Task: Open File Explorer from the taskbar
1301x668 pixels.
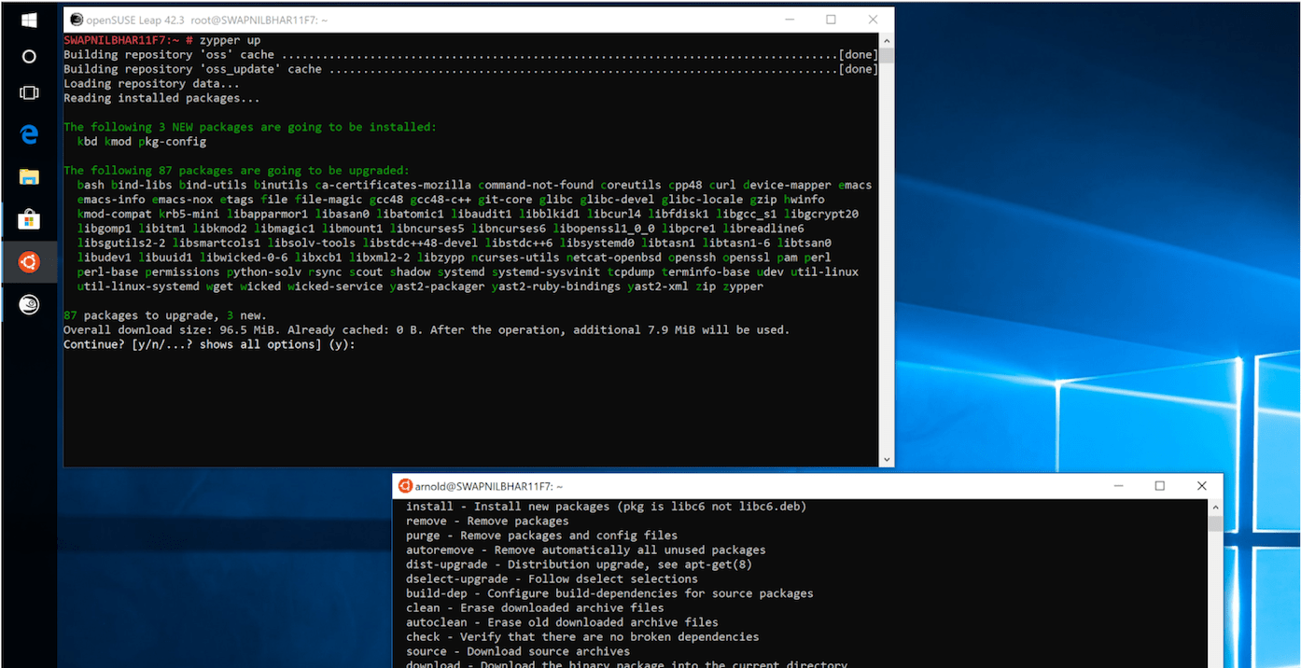Action: (x=28, y=174)
